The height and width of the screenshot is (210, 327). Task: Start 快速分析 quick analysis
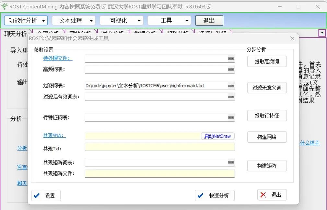(x=215, y=195)
